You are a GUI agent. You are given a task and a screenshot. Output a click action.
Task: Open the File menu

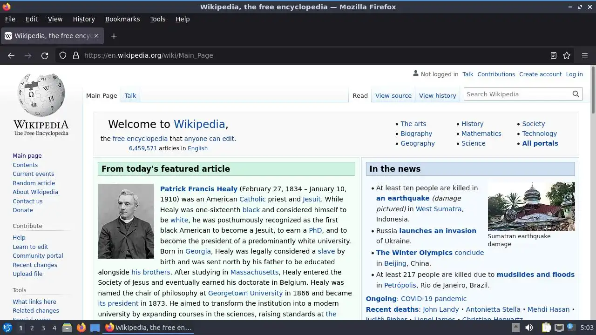click(x=10, y=19)
